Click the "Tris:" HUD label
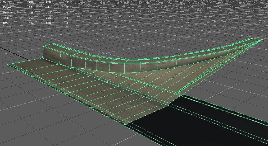The width and height of the screenshot is (268, 146). (6, 18)
